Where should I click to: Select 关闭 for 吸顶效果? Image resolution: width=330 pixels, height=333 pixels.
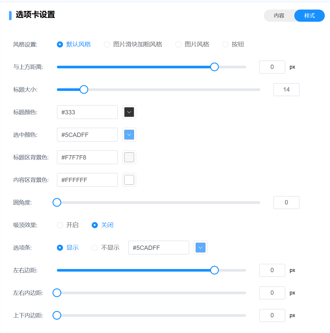tap(95, 225)
